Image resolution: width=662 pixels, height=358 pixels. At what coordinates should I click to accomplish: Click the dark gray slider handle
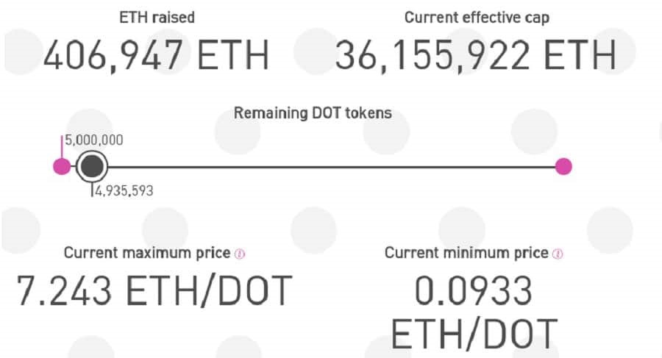pos(92,166)
